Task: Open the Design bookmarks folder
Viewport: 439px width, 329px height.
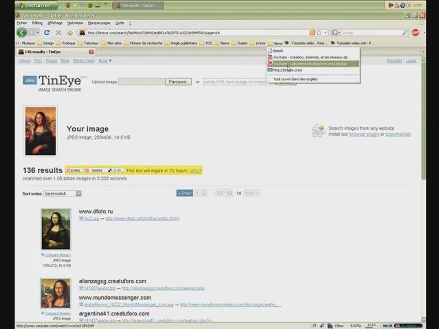Action: click(46, 43)
